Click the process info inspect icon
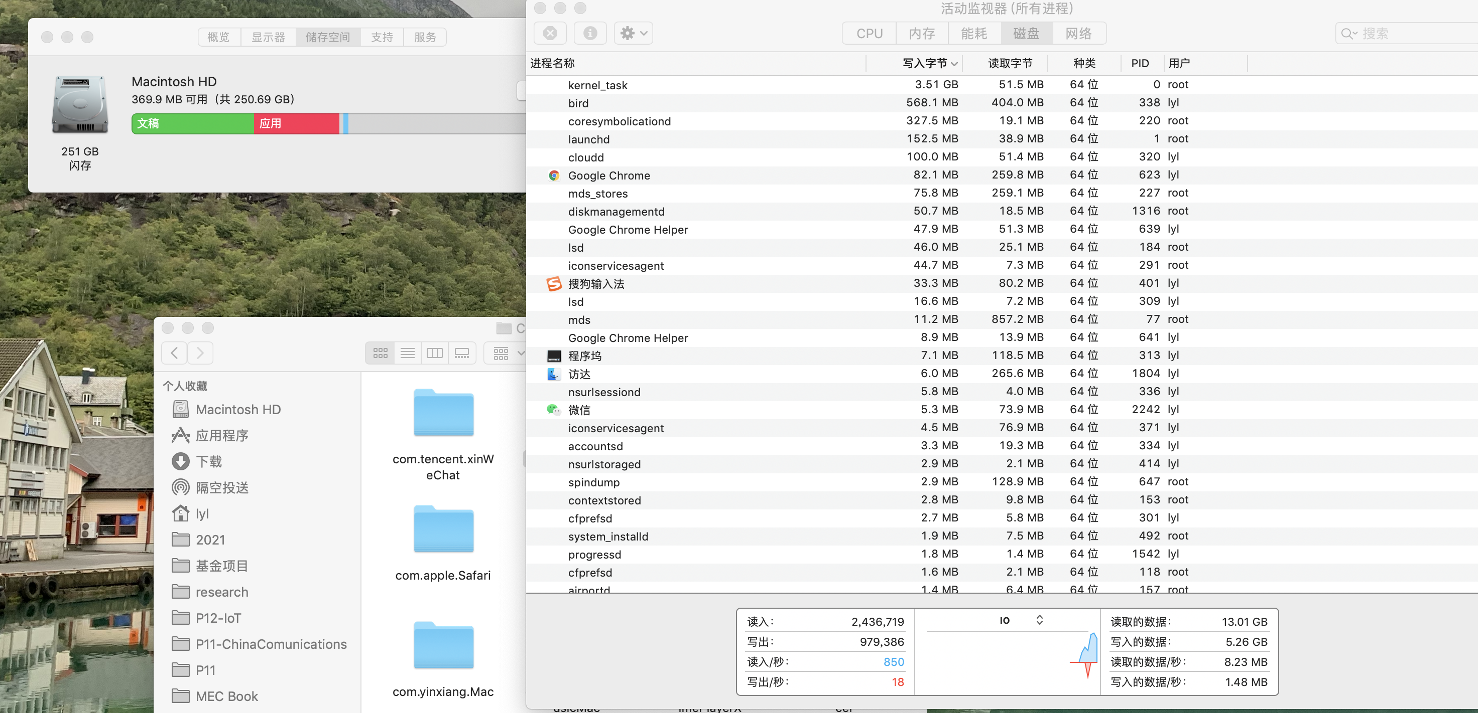Screen dimensions: 1478x713 tap(590, 33)
